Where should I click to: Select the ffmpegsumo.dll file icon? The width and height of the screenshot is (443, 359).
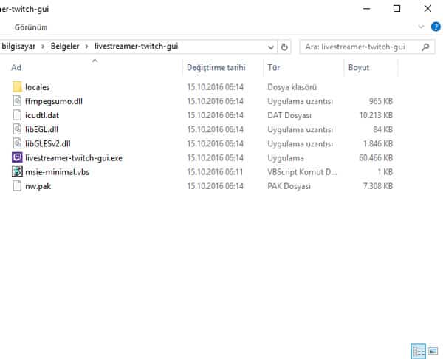(x=17, y=101)
